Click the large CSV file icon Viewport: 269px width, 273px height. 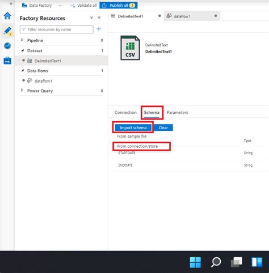click(x=130, y=48)
